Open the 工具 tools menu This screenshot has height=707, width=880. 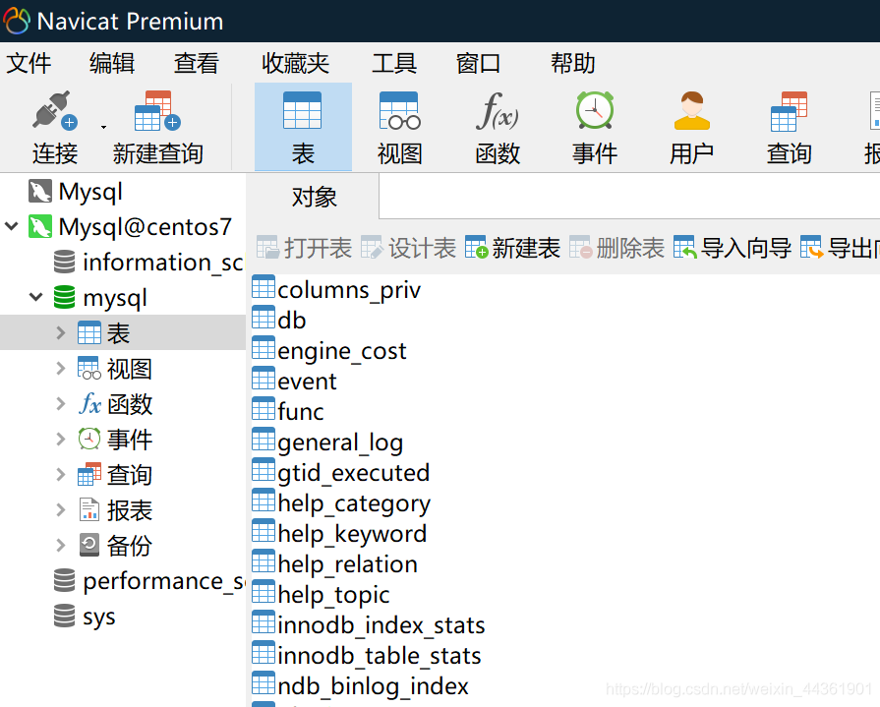(394, 63)
